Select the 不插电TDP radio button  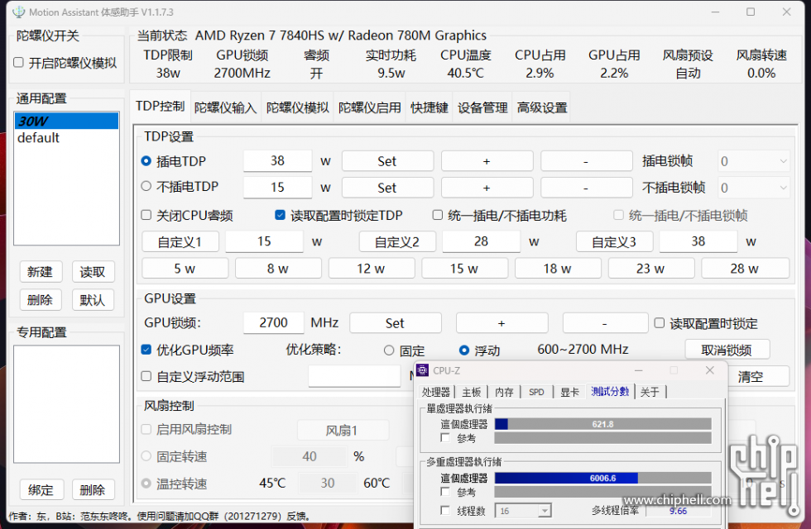tap(146, 186)
